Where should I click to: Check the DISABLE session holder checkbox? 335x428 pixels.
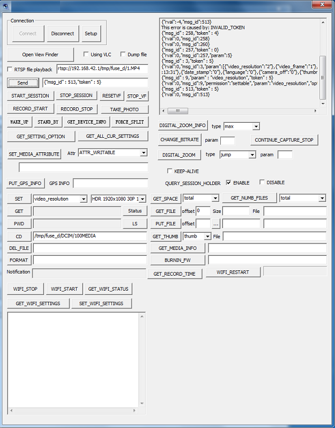(262, 182)
